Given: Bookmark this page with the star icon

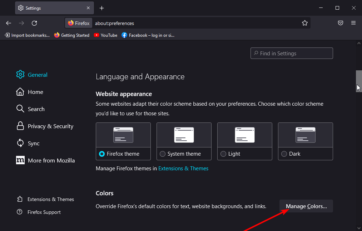Looking at the screenshot, I should click(305, 23).
